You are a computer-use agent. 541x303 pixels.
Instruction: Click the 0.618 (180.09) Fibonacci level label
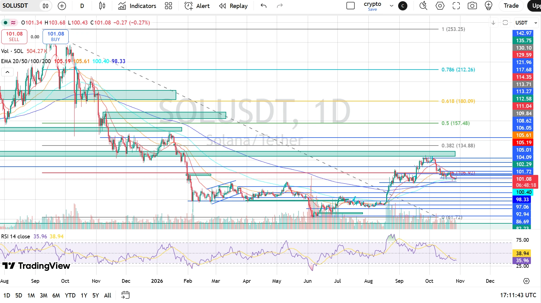click(458, 101)
